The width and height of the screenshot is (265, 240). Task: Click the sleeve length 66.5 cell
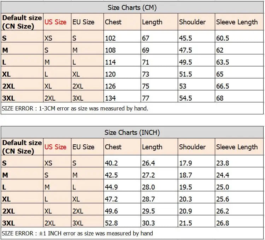(223, 86)
